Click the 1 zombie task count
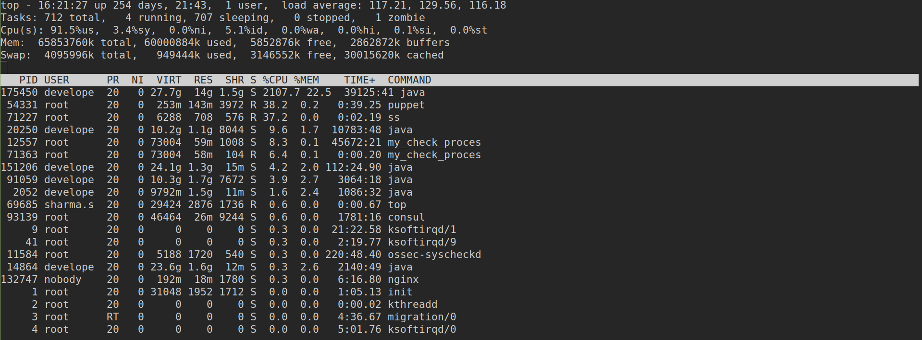Viewport: 922px width, 340px height. pyautogui.click(x=400, y=18)
